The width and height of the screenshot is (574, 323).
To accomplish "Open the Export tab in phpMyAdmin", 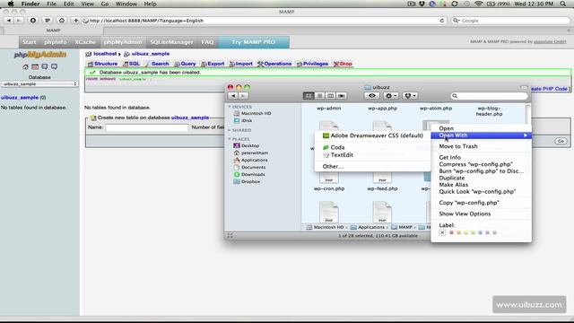I will [213, 64].
